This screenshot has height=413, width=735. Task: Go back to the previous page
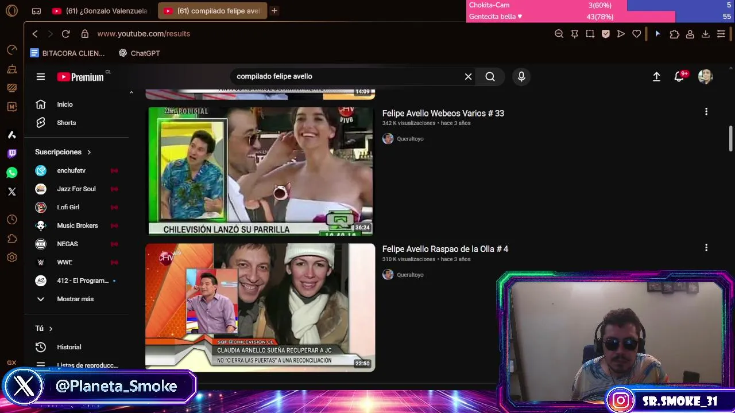(35, 34)
